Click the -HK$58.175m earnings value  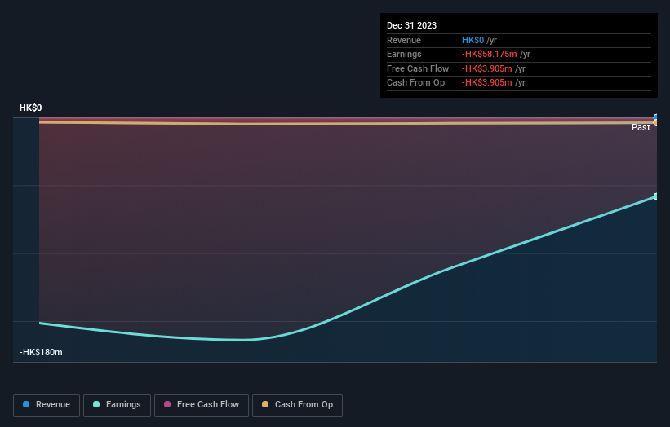pyautogui.click(x=490, y=54)
